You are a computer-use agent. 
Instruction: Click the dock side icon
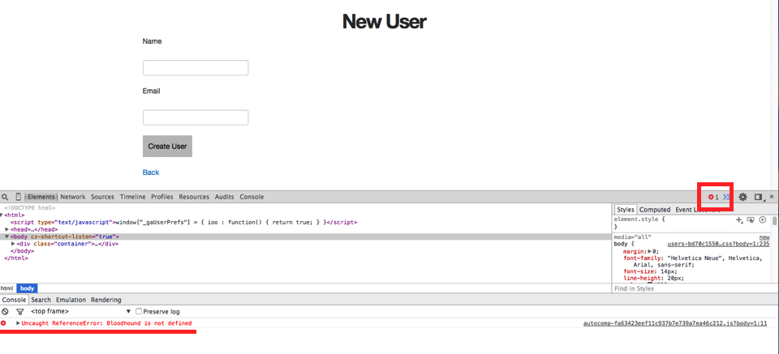(759, 197)
